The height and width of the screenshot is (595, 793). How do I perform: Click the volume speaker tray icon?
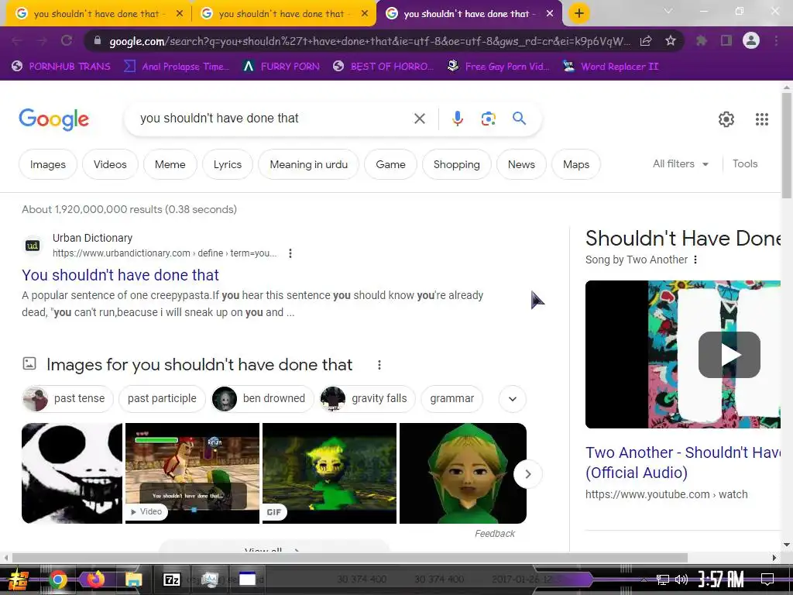tap(681, 580)
